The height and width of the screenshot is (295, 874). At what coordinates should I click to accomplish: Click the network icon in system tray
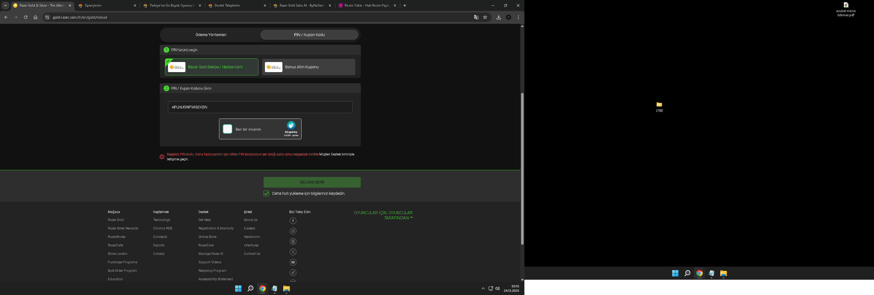pos(491,288)
